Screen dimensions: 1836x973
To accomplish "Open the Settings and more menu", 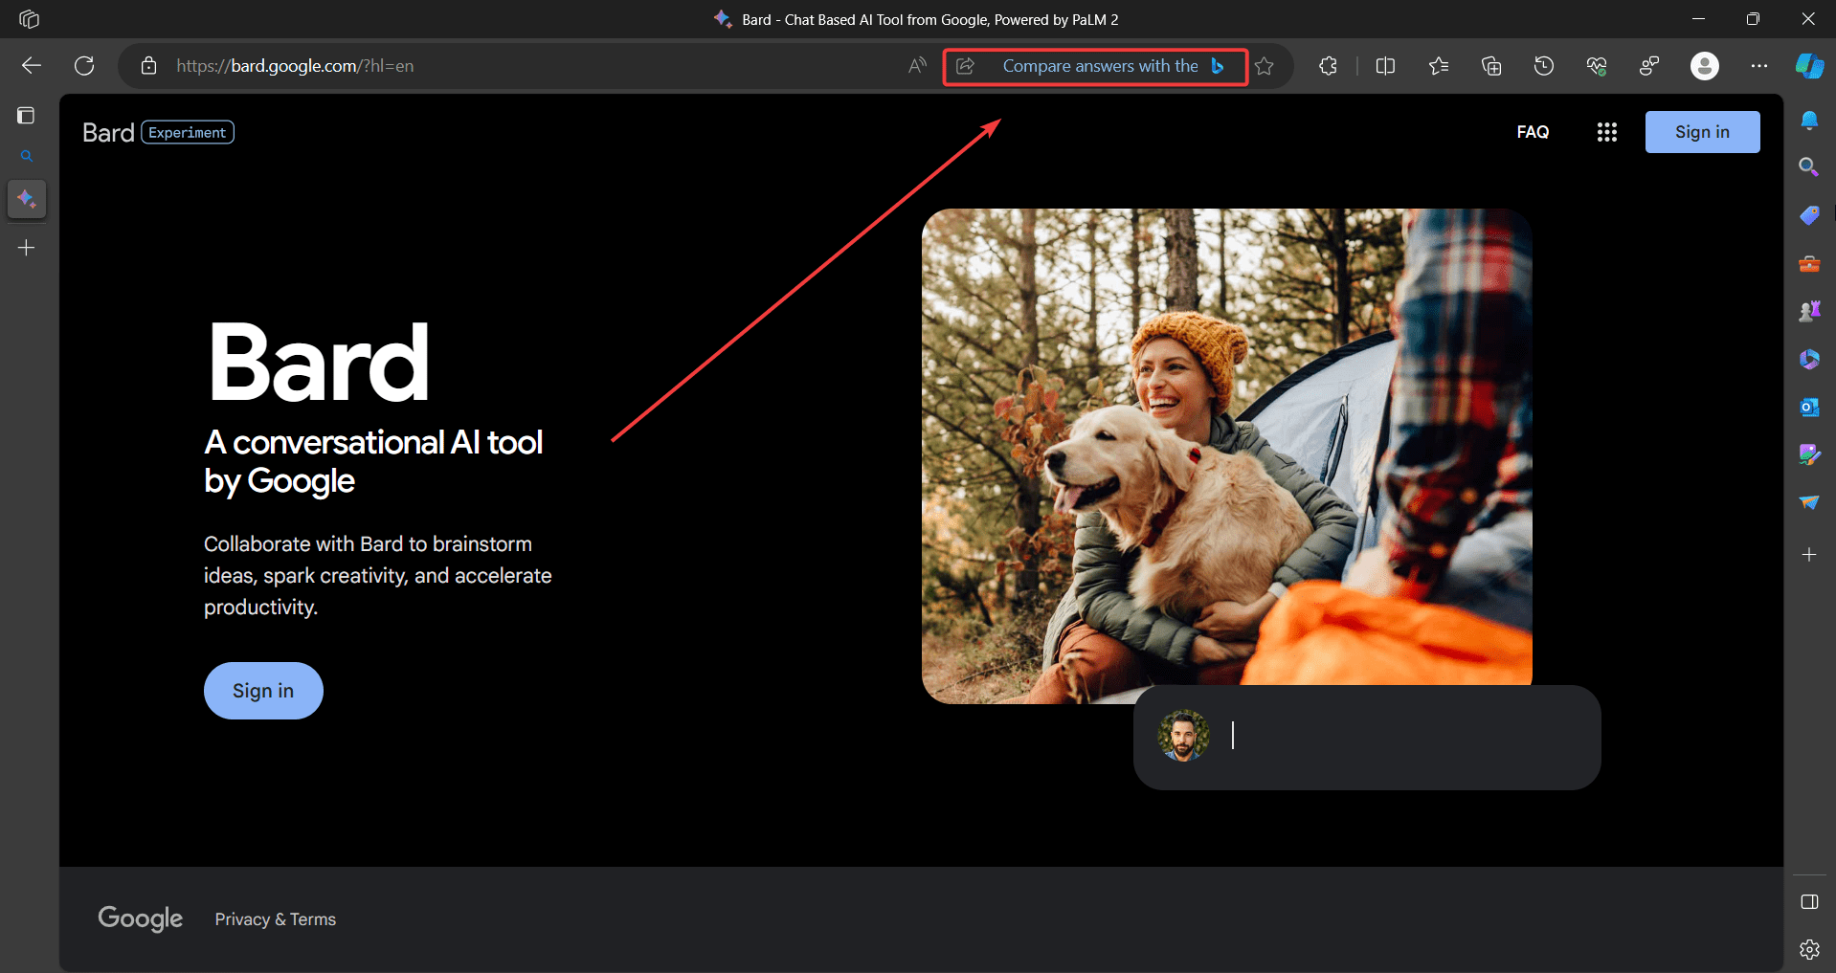I will [1761, 66].
